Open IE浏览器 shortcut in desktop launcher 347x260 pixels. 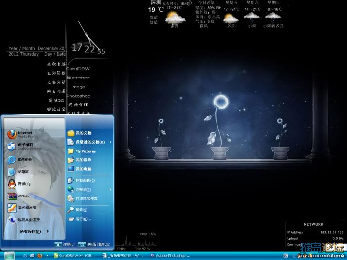[56, 73]
